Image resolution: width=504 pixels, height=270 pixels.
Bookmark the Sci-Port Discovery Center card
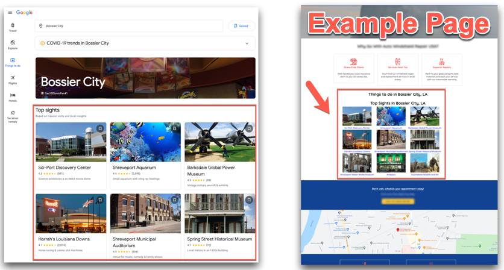click(100, 128)
